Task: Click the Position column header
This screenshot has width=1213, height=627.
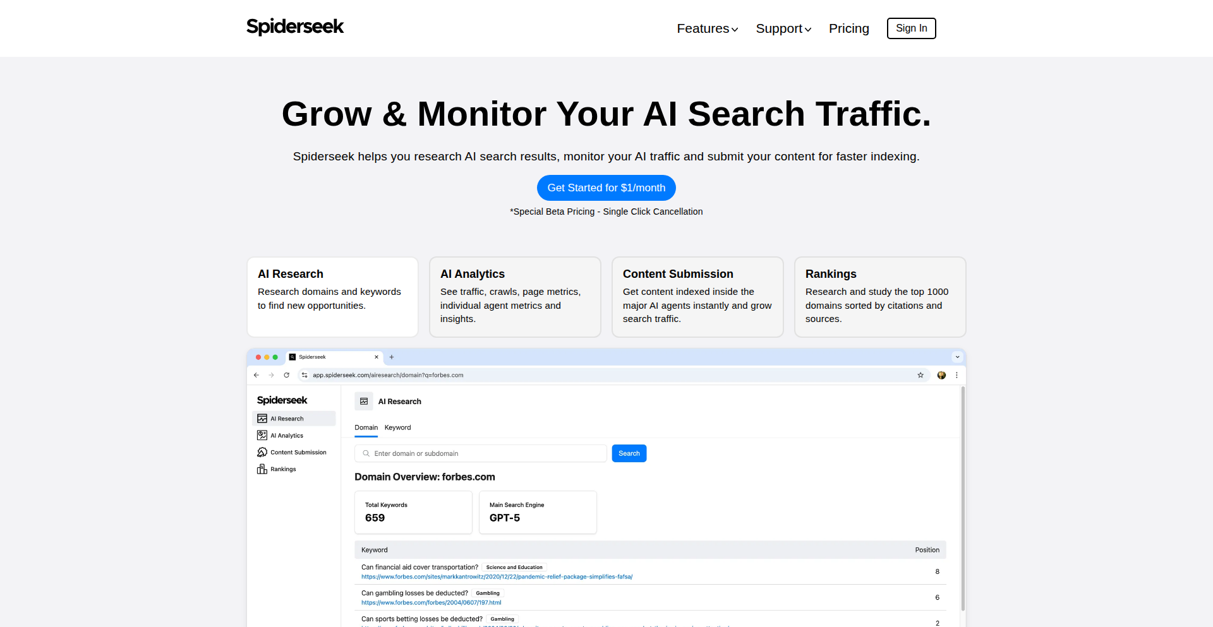Action: pyautogui.click(x=927, y=550)
